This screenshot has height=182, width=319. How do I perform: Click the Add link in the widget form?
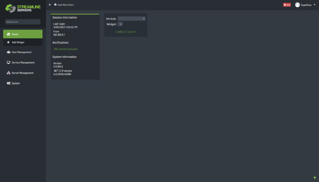coord(120,32)
